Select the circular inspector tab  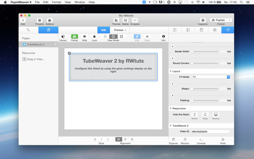[x=215, y=30]
